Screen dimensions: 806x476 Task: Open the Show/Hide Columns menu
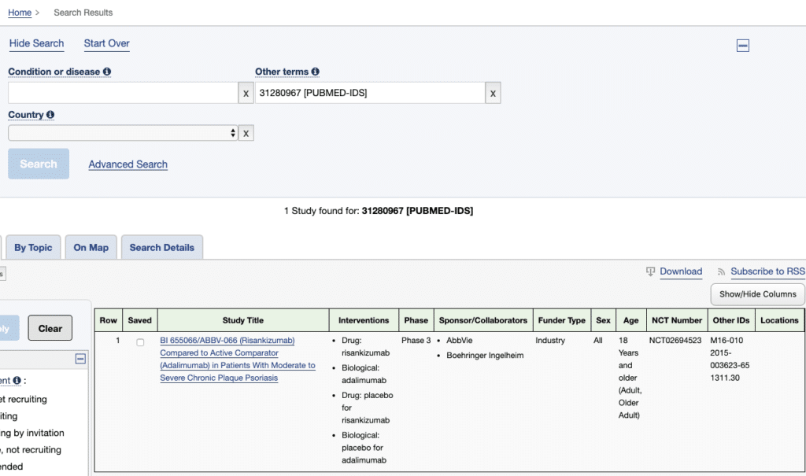click(758, 294)
